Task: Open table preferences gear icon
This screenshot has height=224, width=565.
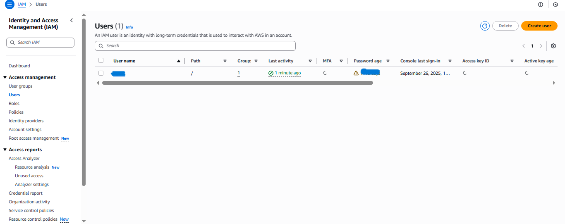Action: [x=553, y=46]
